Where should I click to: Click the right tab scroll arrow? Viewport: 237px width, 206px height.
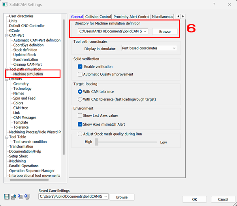click(183, 16)
